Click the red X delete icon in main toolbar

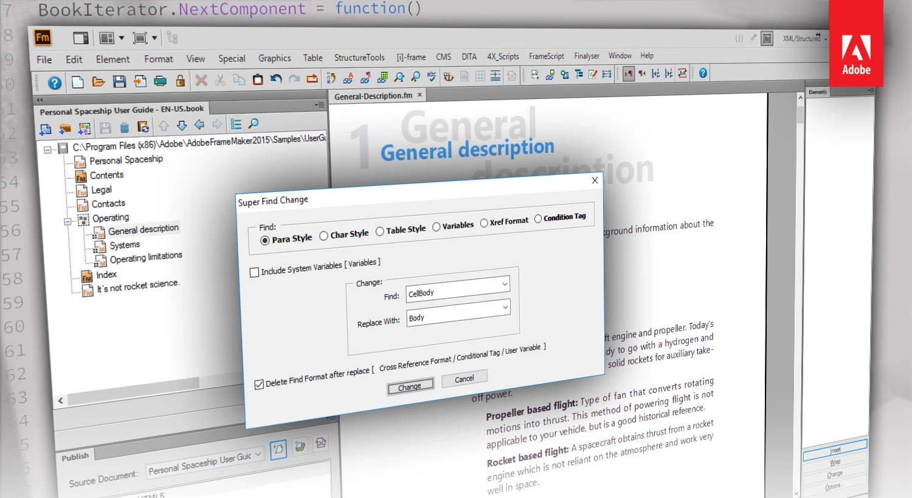(x=201, y=80)
